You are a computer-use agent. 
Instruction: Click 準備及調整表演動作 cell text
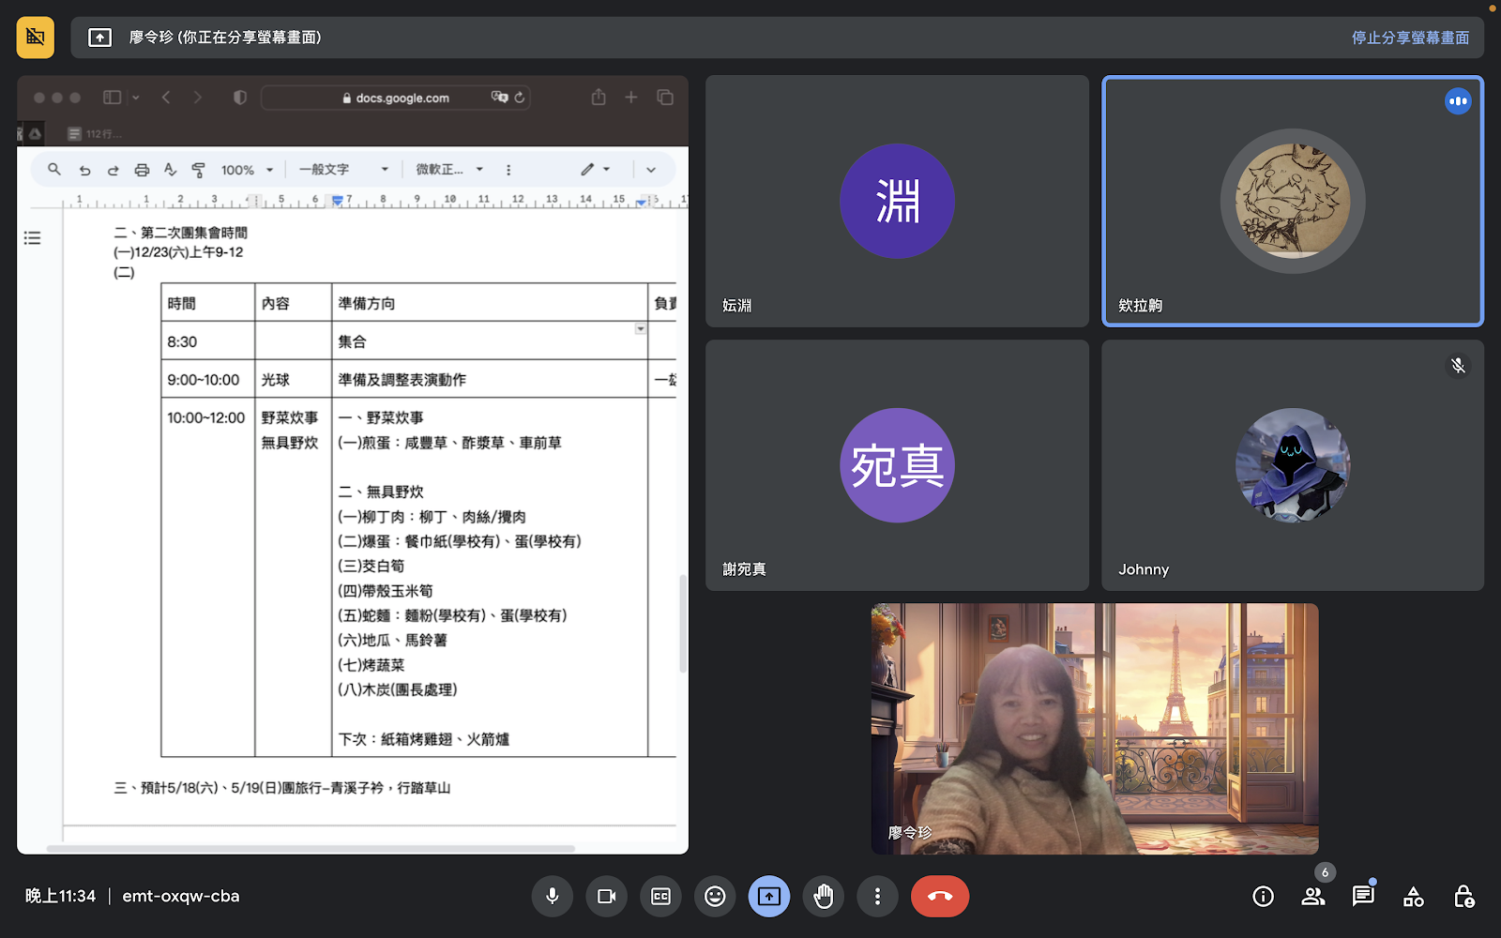point(402,380)
